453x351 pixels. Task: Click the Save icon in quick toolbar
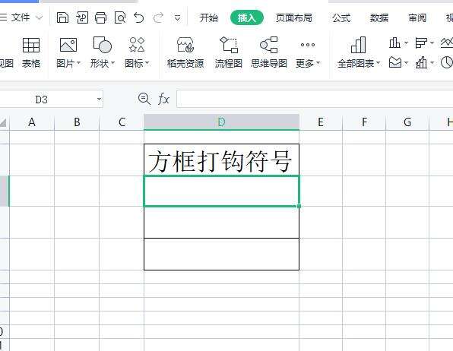pos(62,18)
